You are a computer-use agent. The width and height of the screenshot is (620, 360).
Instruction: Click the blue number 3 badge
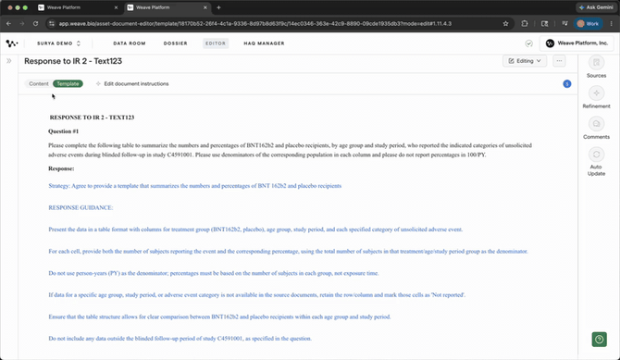tap(566, 84)
